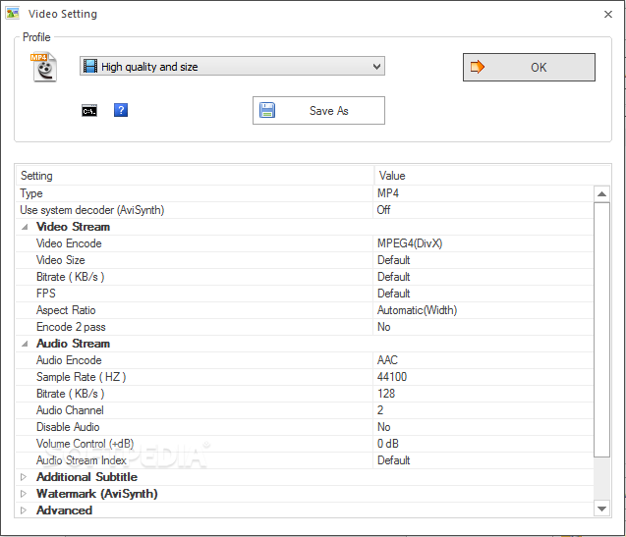Select the Additional Subtitle group label
Screen dimensions: 626x537
coord(86,477)
